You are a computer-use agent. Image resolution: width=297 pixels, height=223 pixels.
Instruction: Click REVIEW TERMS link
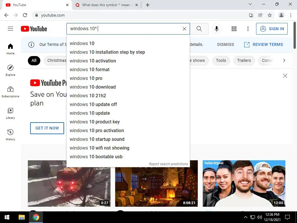point(263,44)
